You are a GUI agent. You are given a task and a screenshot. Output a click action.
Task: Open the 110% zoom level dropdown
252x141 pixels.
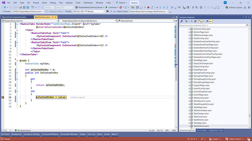[6, 130]
